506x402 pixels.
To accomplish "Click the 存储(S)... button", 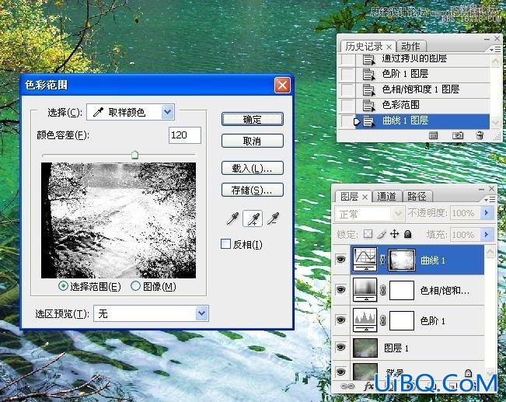I will [x=253, y=190].
